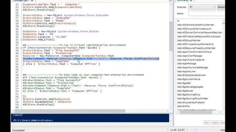Viewport: 236px width, 132px height.
Task: Select Add-BitsFile in command list
Action: [x=183, y=106]
